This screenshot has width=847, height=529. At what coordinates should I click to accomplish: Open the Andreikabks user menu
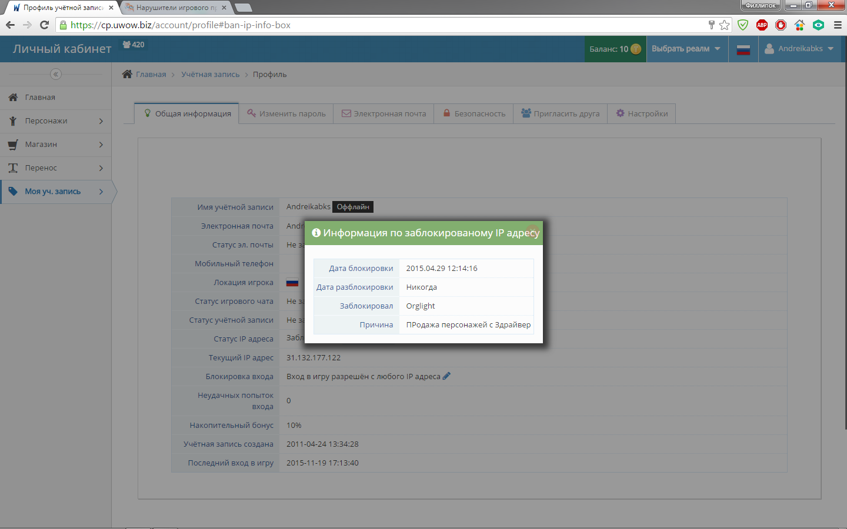(x=799, y=49)
